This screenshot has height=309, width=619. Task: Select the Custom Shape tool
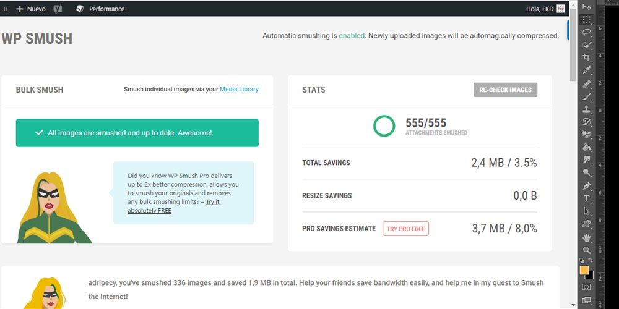(x=587, y=224)
